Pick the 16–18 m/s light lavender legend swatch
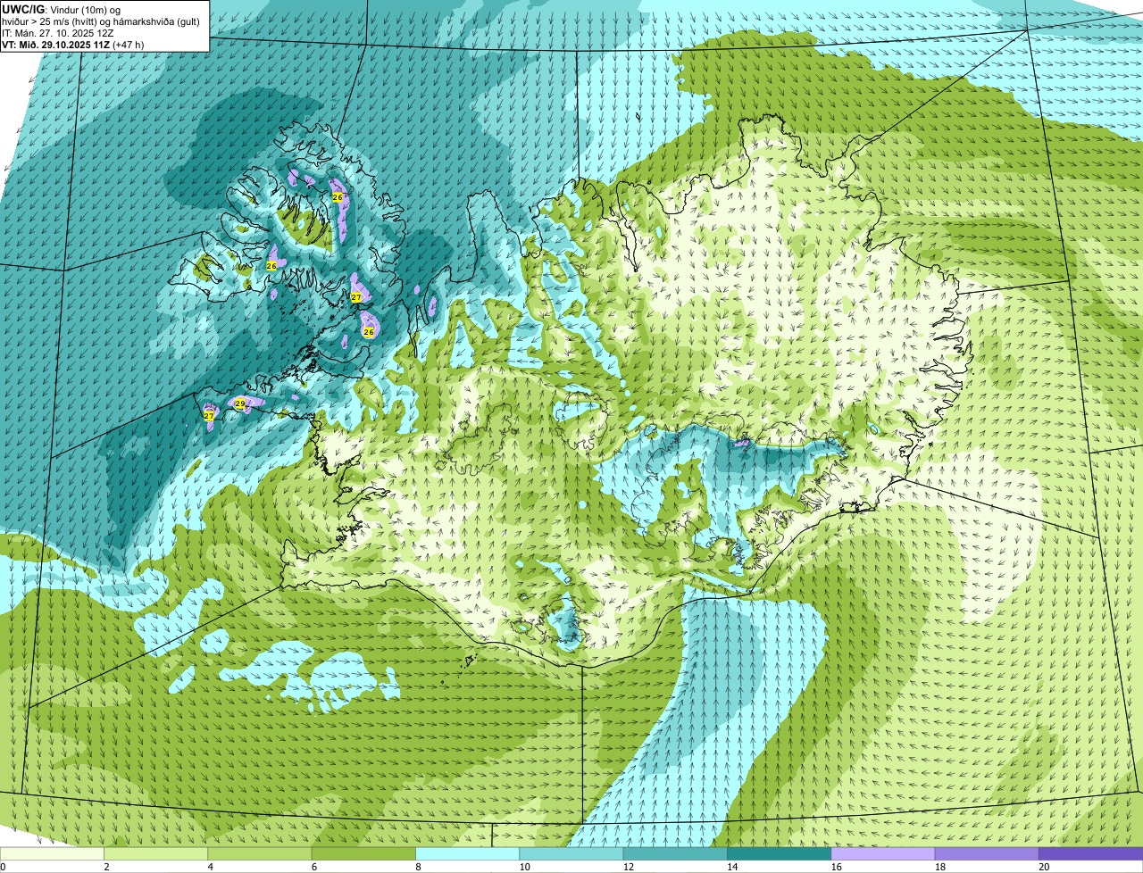The image size is (1143, 873). [x=883, y=853]
